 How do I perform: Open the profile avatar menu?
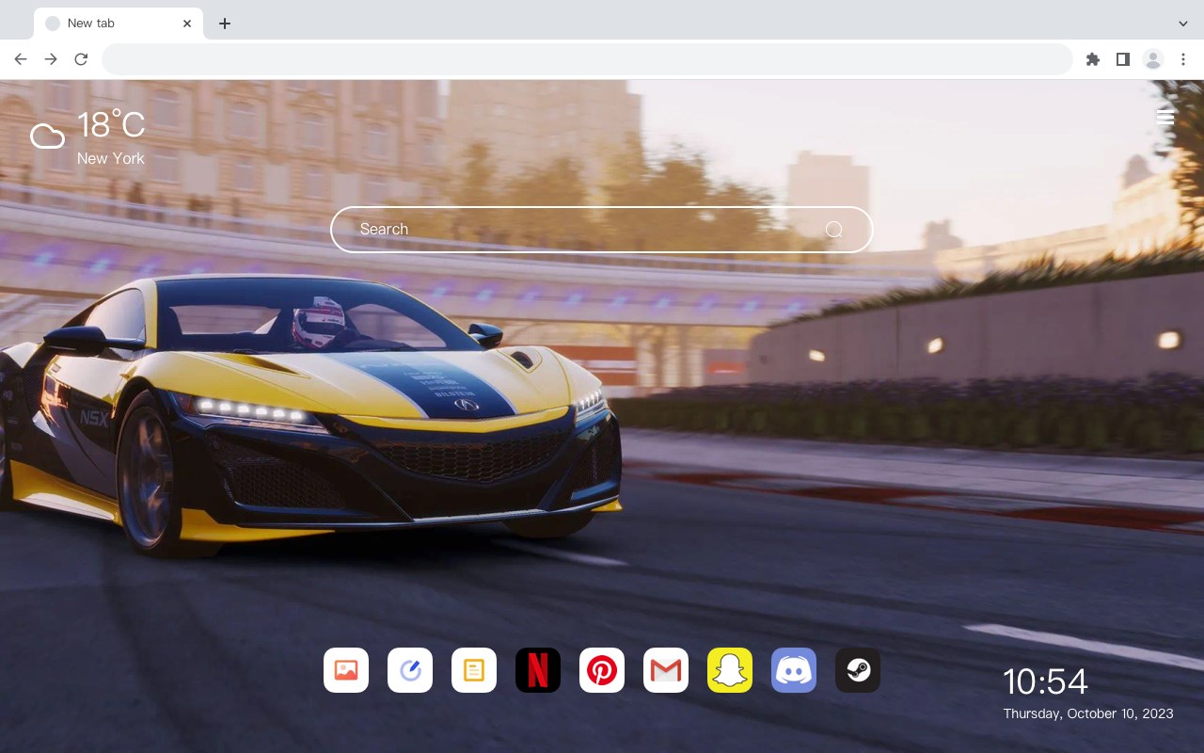tap(1153, 59)
